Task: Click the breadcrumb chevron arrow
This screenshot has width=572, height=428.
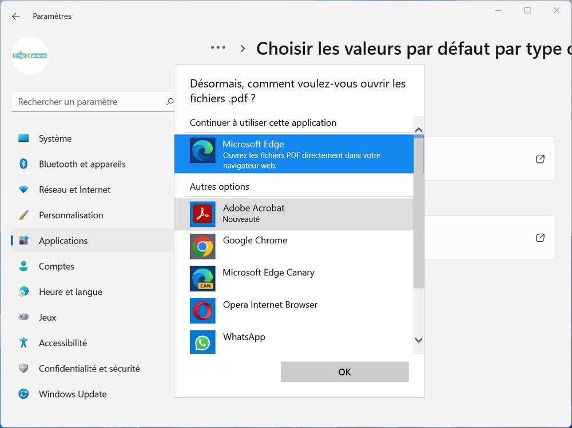Action: pos(243,49)
